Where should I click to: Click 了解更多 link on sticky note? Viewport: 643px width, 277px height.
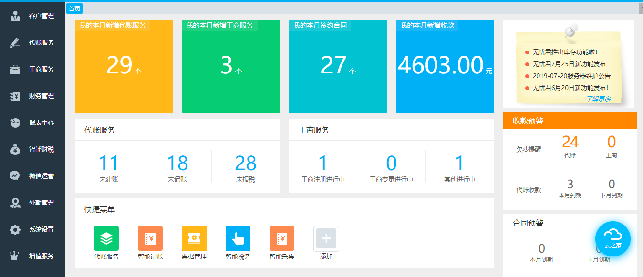[x=598, y=99]
